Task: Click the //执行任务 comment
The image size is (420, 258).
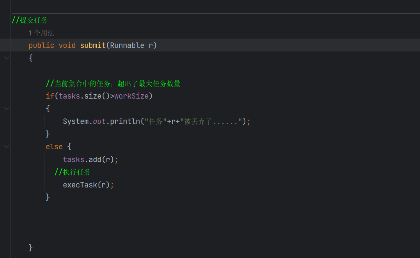Action: pyautogui.click(x=73, y=172)
